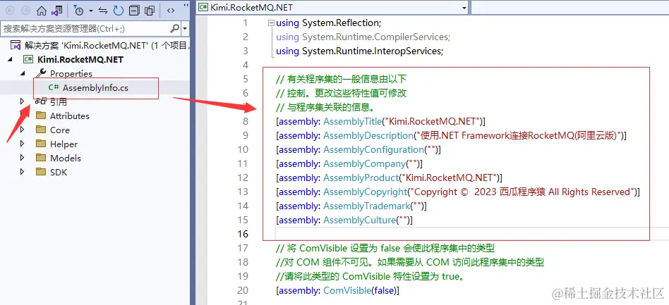Sync with active document using the two-arrows icon
669x305 pixels.
coord(103,11)
